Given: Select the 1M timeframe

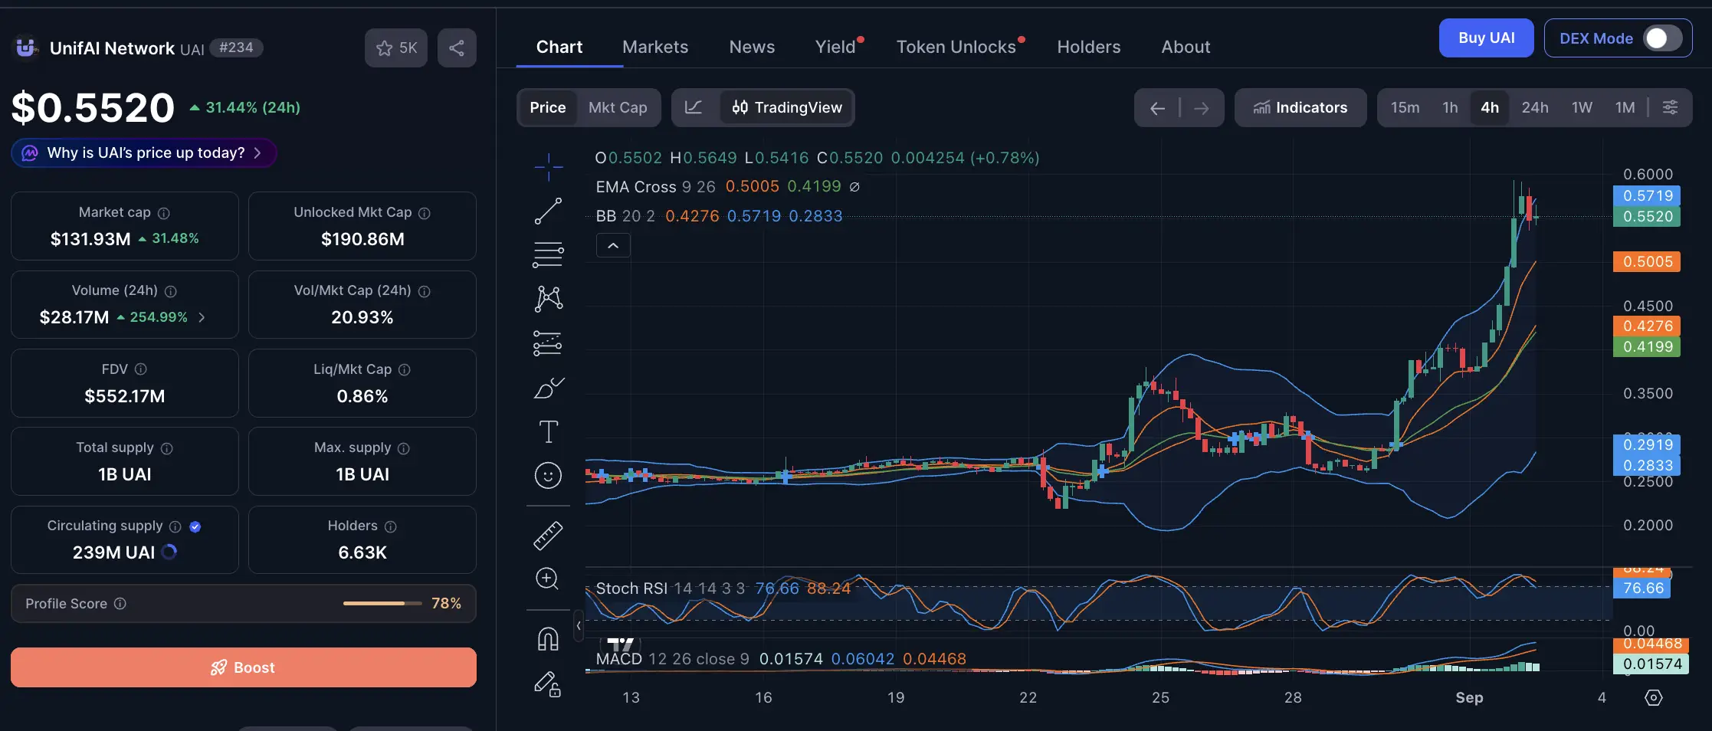Looking at the screenshot, I should pyautogui.click(x=1625, y=107).
